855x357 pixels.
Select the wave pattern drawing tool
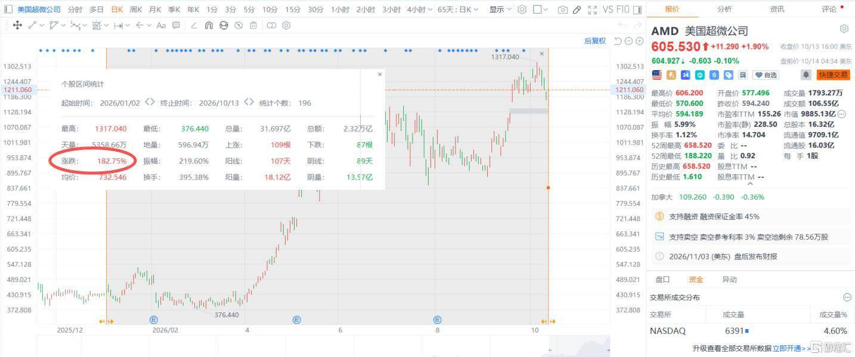[x=75, y=26]
